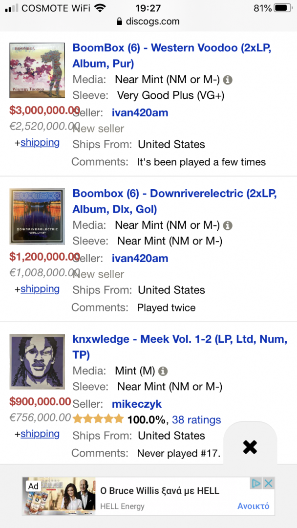This screenshot has height=528, width=297.
Task: Close the floating overlay with the X button
Action: 250,447
